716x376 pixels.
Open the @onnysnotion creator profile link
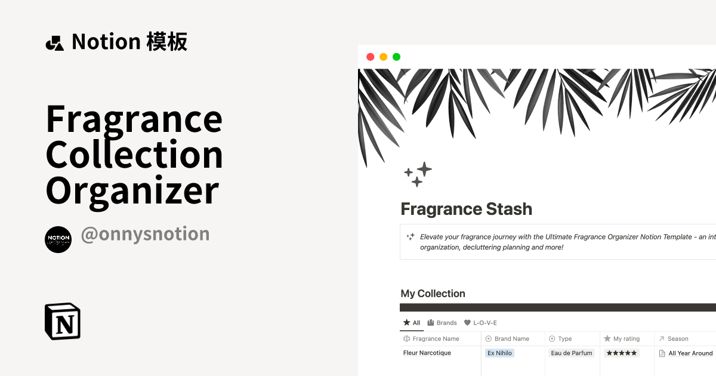146,234
